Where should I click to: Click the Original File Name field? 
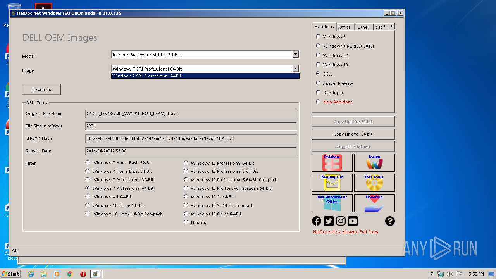tap(191, 114)
